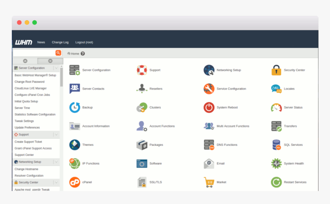
Task: Open the Account Information icon
Action: (74, 126)
